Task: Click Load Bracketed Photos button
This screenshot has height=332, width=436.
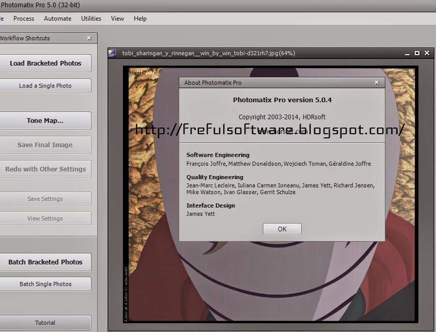Action: pos(45,64)
